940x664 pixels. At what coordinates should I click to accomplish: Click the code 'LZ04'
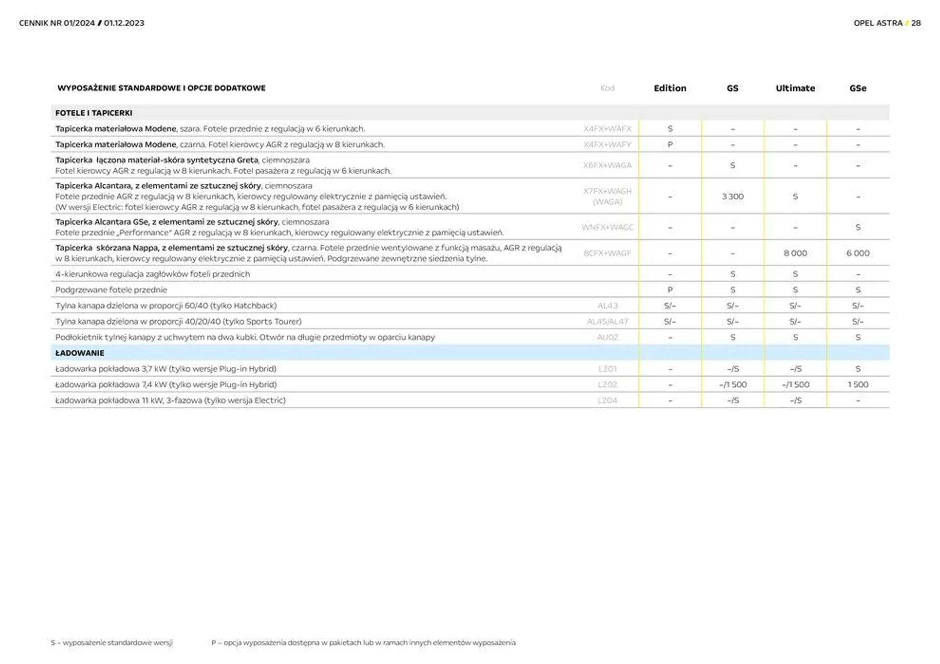pyautogui.click(x=607, y=400)
